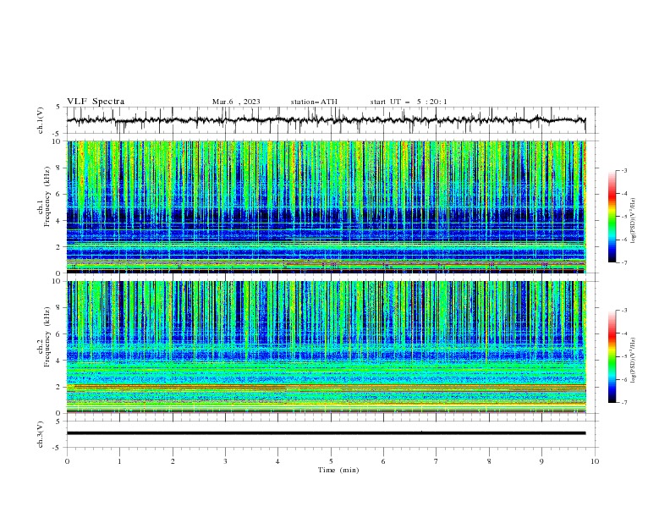Click the ch.1(V) waveform trace
This screenshot has width=670, height=518.
tap(326, 120)
